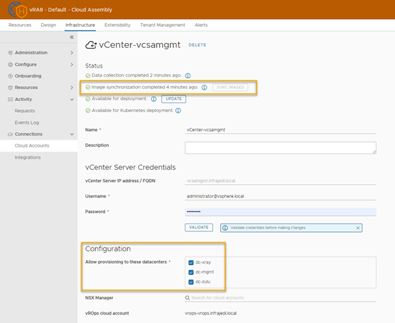Image resolution: width=395 pixels, height=323 pixels.
Task: Click the NSX Manager search magnifier icon
Action: click(188, 298)
